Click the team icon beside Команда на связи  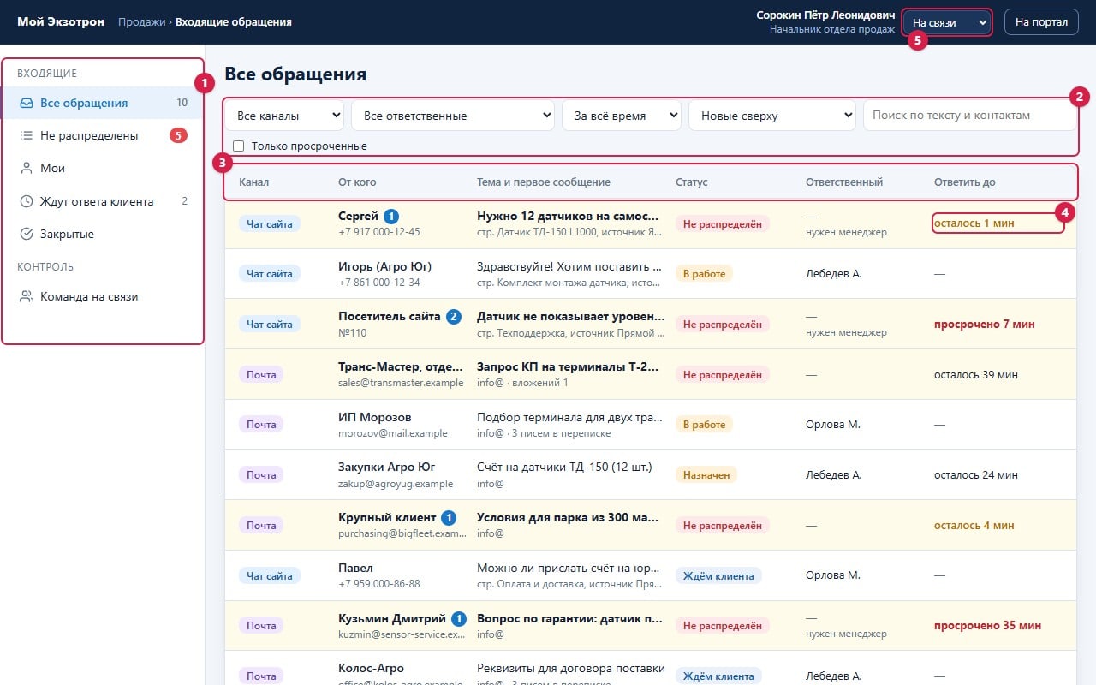[x=27, y=297]
